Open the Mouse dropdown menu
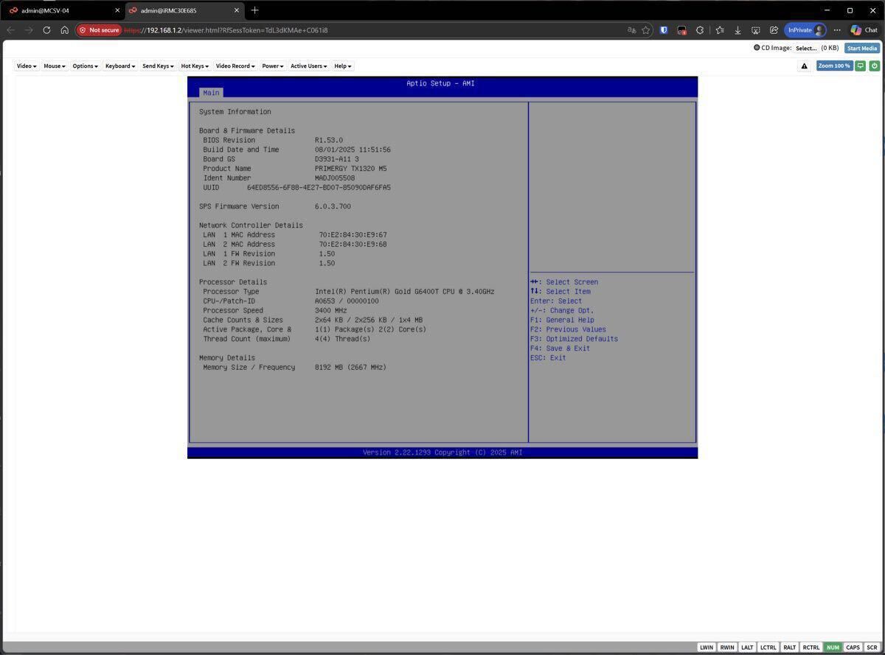Screen dimensions: 885x655 54,66
